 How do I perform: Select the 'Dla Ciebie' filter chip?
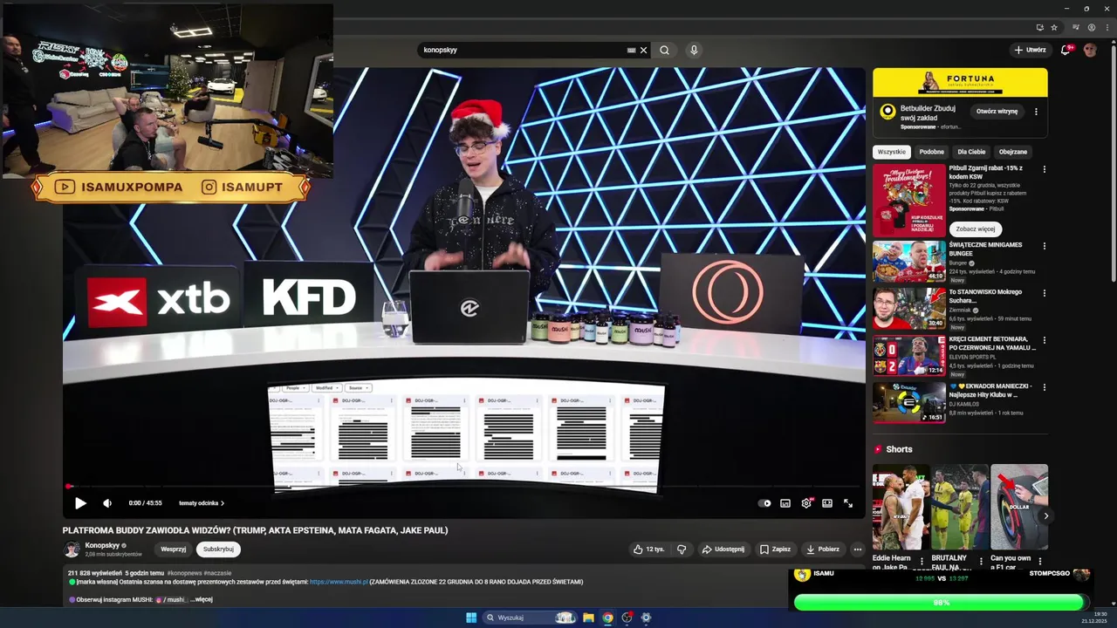click(x=971, y=152)
